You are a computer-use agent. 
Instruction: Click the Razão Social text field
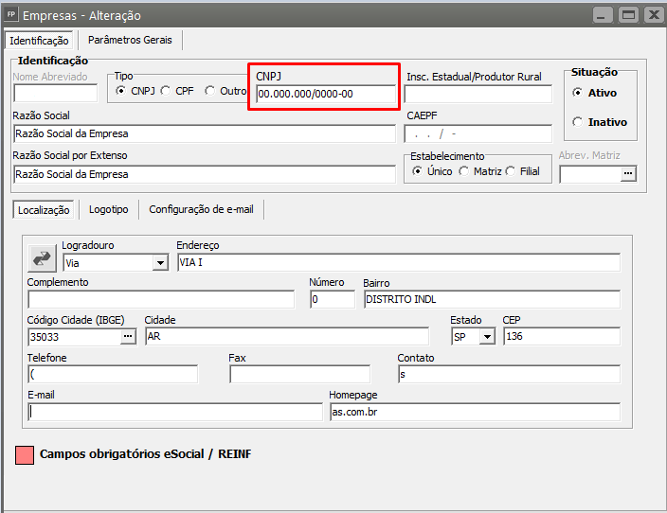point(204,133)
